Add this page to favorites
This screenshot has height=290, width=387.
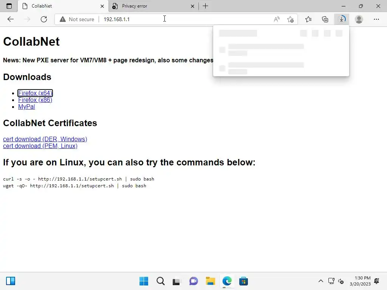[291, 19]
